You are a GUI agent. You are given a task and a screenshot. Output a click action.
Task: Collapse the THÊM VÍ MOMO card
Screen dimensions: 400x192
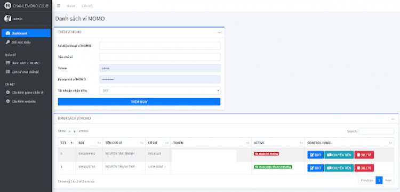coord(219,32)
